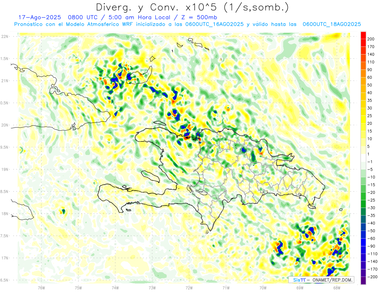Image resolution: width=378 pixels, height=292 pixels.
Task: Click the "-30" value on the color scale
Action: (x=371, y=208)
